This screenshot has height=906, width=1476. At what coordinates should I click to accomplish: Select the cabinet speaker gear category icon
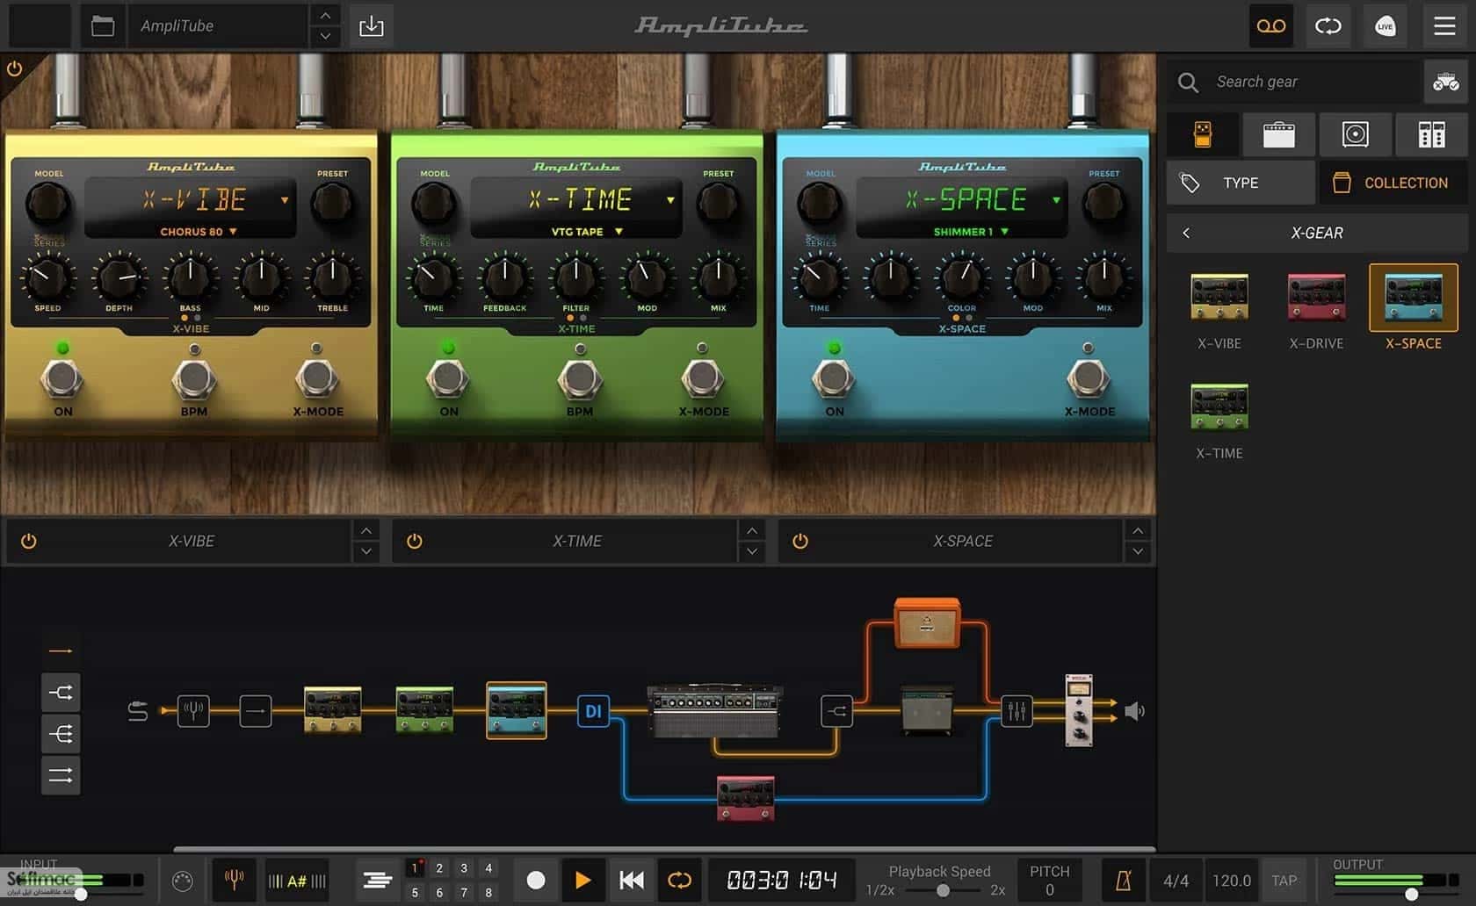pos(1355,134)
